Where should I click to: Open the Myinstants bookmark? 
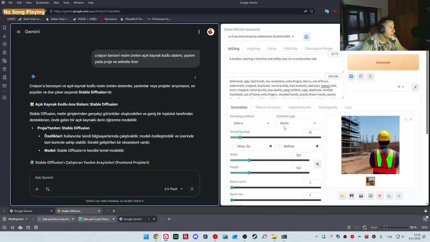[x=108, y=19]
